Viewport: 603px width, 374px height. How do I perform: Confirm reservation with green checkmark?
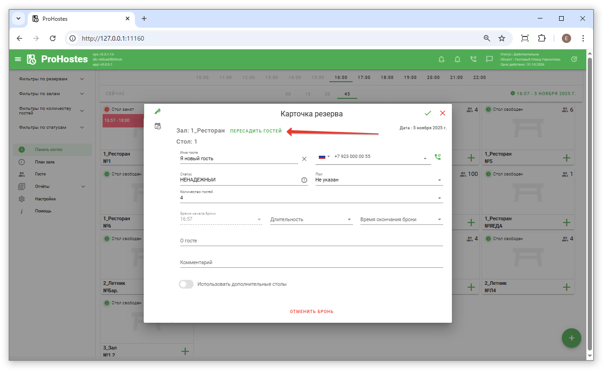point(428,113)
